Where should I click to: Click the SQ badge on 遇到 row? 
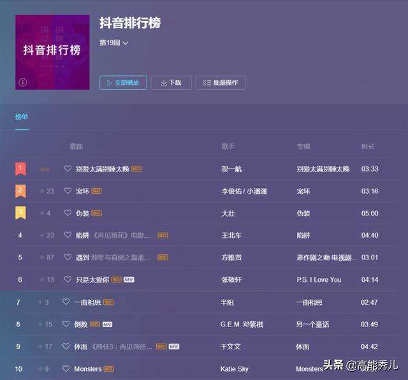[x=163, y=258]
